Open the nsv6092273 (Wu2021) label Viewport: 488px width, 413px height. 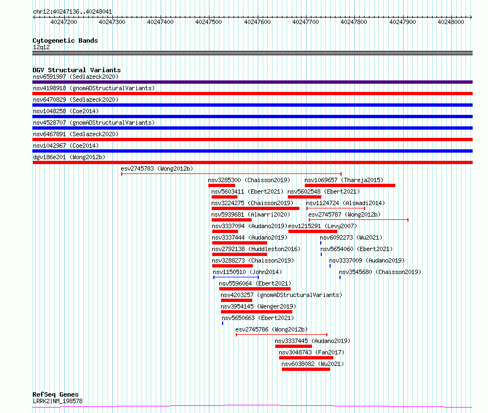click(x=351, y=237)
